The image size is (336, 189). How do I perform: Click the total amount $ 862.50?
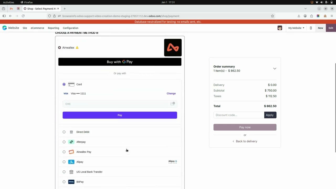pos(270,106)
